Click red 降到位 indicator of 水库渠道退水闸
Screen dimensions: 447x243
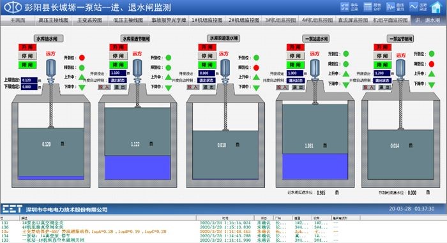(256, 68)
